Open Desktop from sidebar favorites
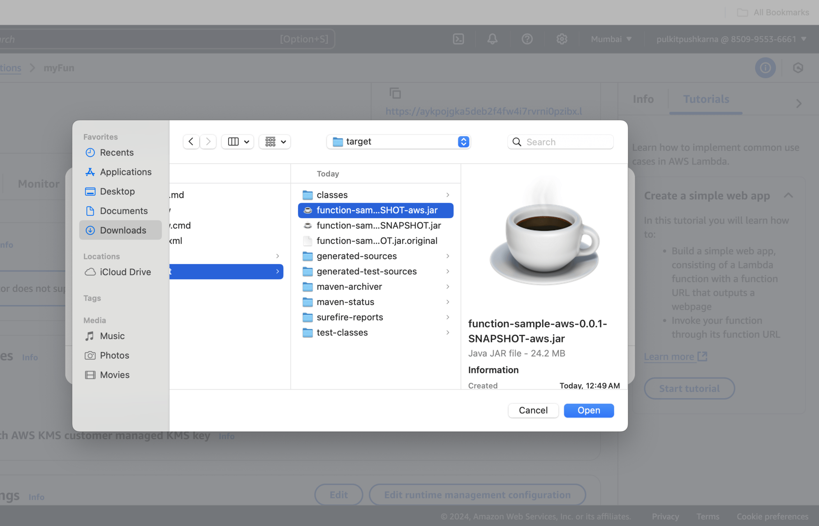The height and width of the screenshot is (526, 819). [117, 191]
